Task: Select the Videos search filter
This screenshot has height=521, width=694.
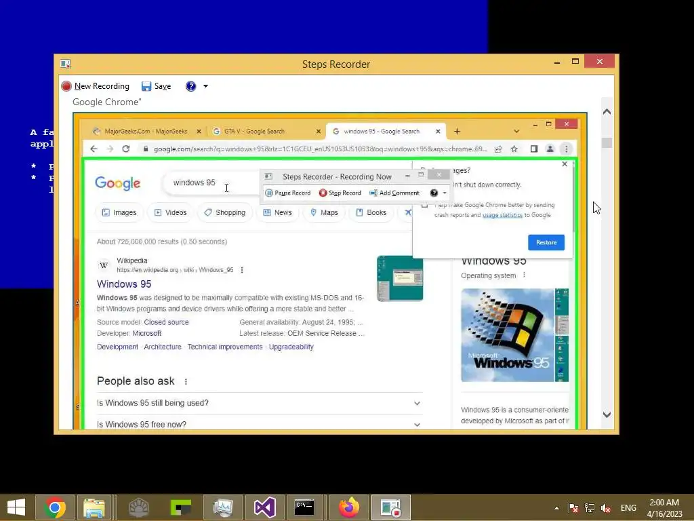Action: click(170, 212)
